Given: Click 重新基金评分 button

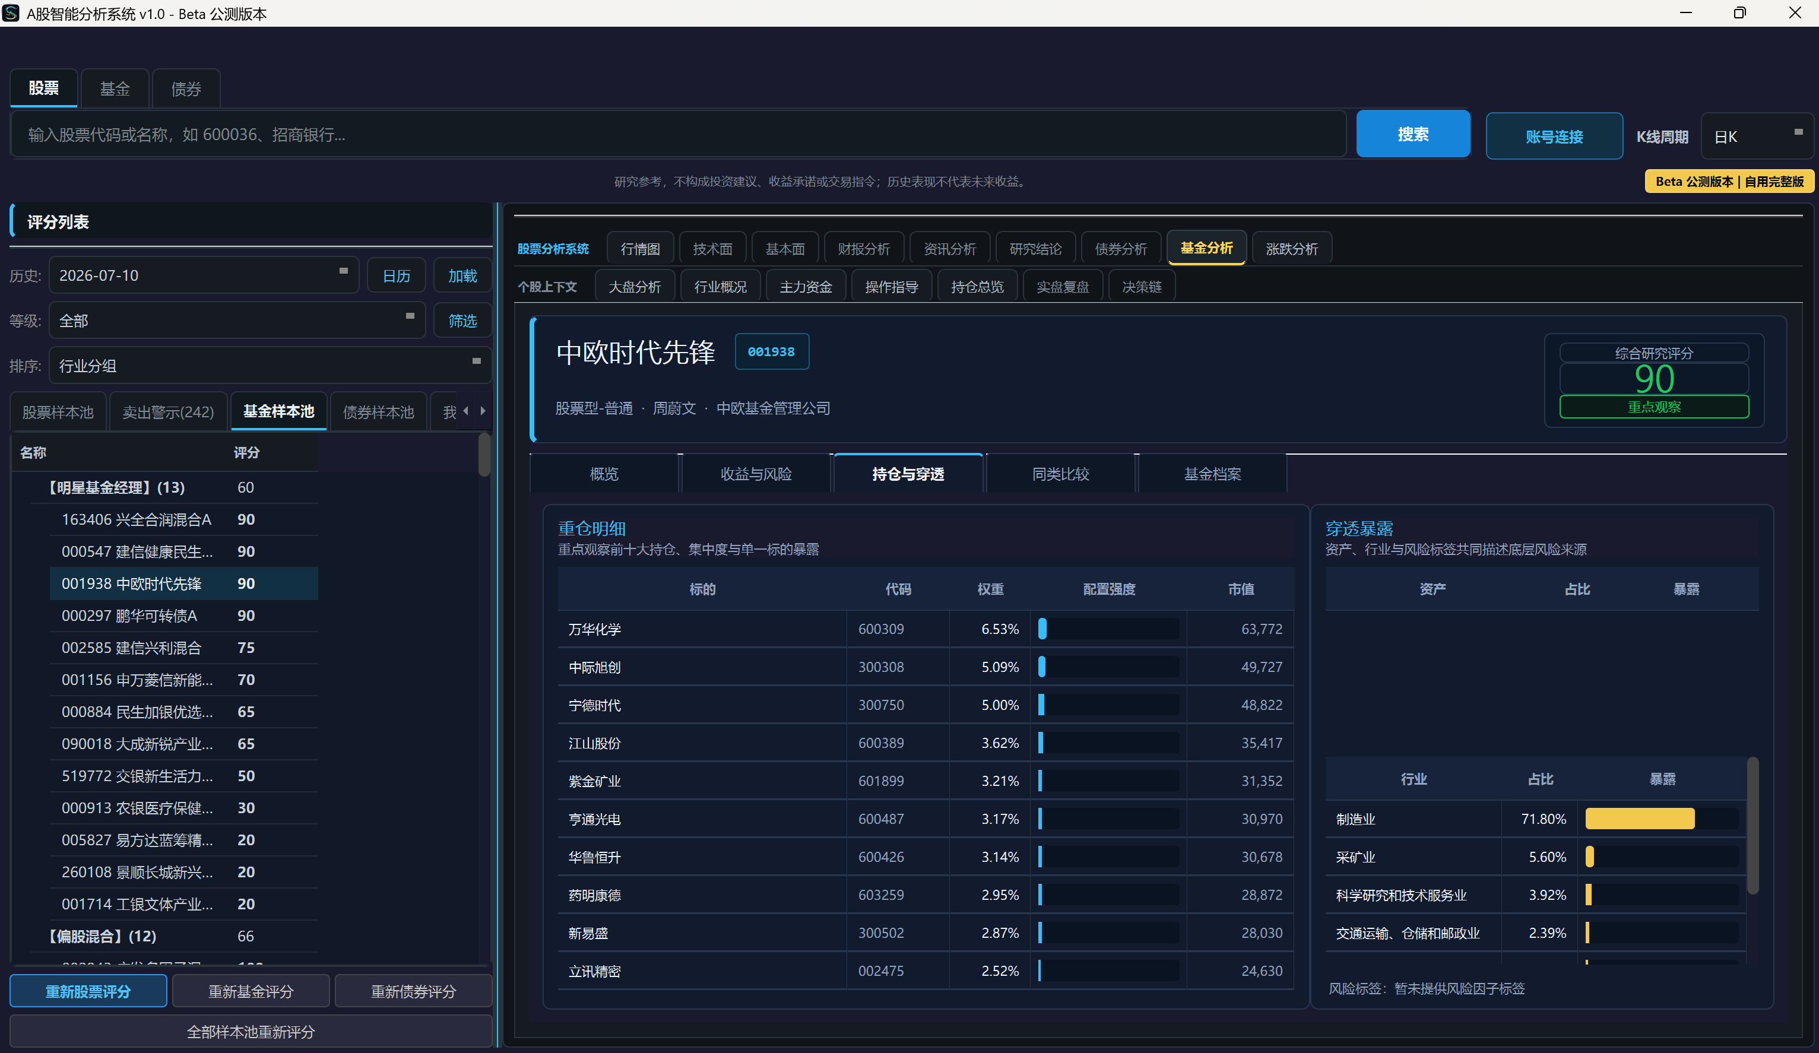Looking at the screenshot, I should click(251, 991).
